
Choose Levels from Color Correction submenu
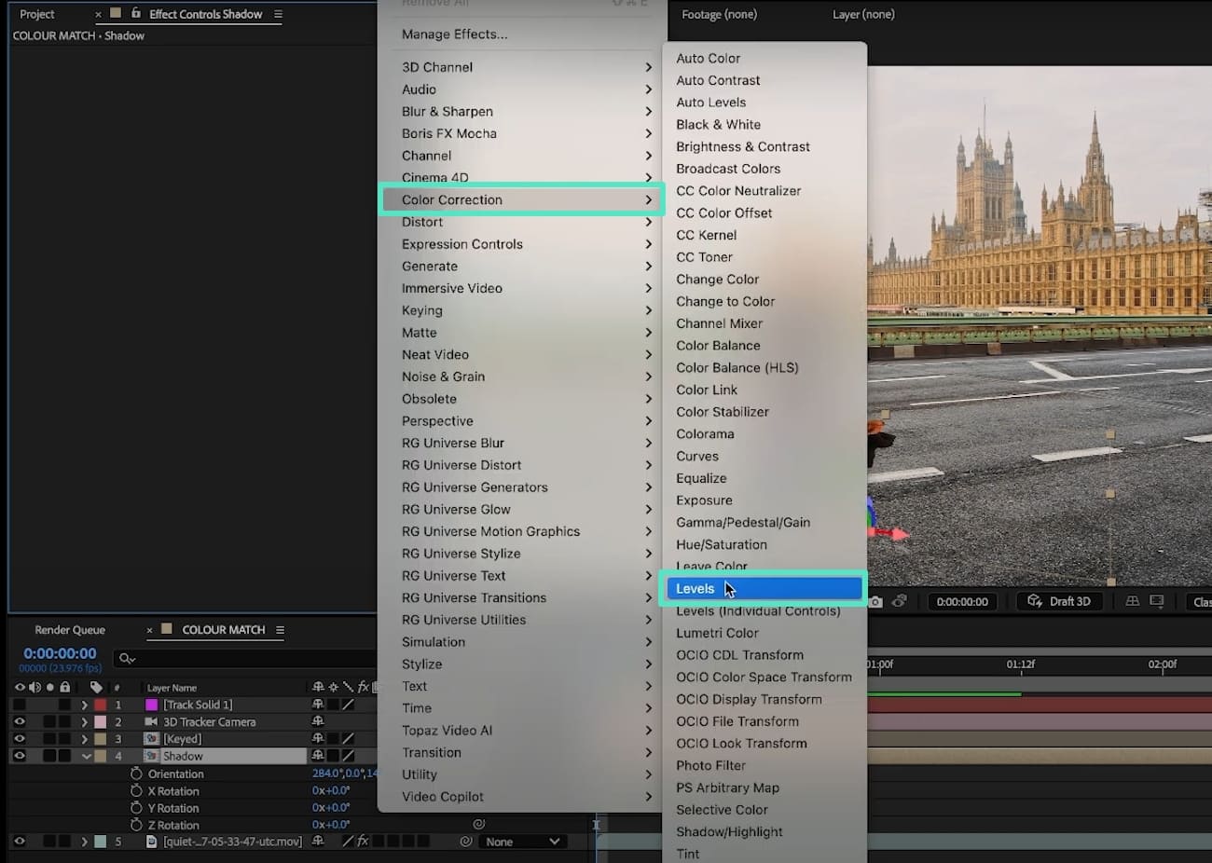click(764, 588)
